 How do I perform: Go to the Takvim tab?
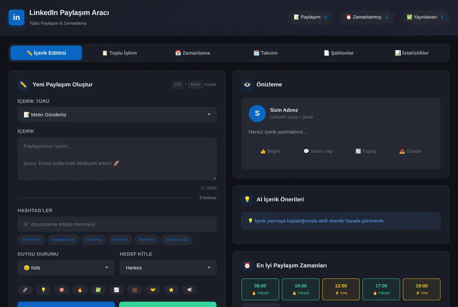[x=266, y=53]
